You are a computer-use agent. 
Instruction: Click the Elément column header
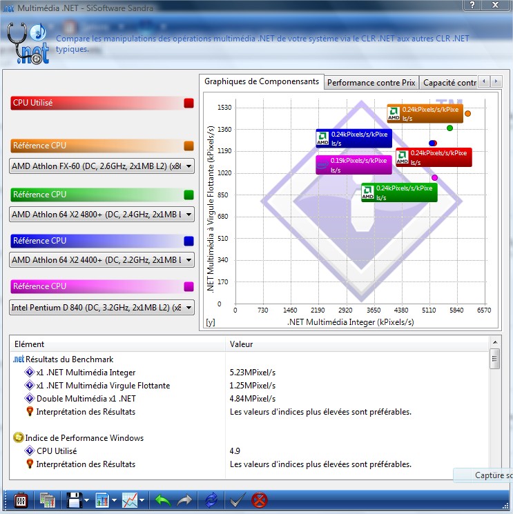[x=118, y=344]
